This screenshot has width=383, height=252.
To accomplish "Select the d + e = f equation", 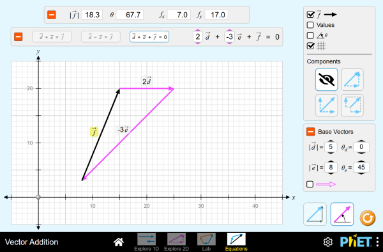I will 52,37.
